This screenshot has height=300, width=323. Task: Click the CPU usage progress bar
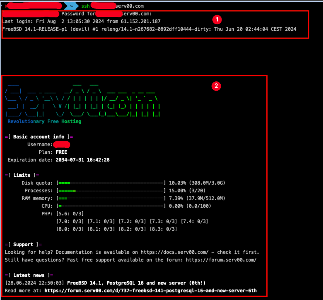point(111,206)
